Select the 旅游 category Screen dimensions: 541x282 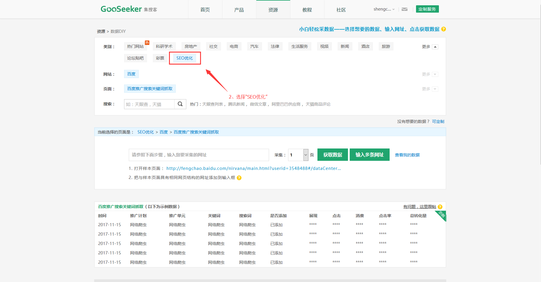coord(386,46)
